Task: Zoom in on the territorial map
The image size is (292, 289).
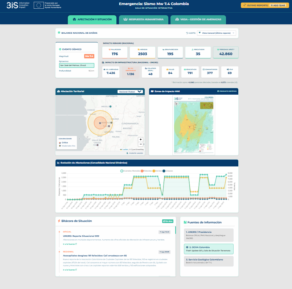Action: point(141,140)
